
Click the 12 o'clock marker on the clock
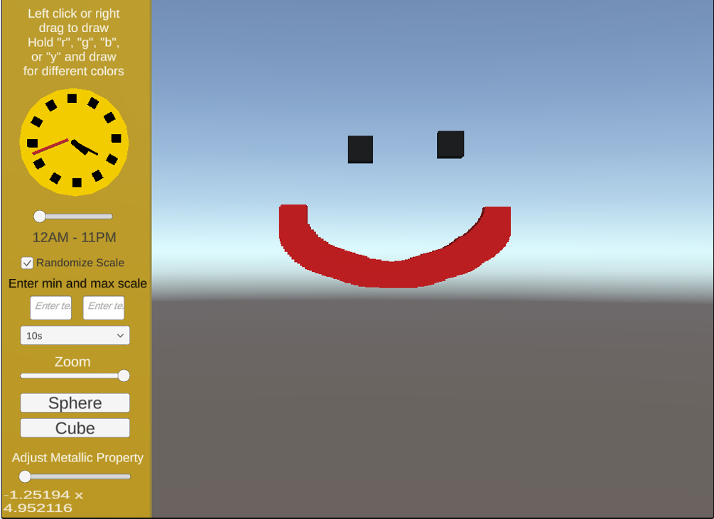tap(72, 99)
